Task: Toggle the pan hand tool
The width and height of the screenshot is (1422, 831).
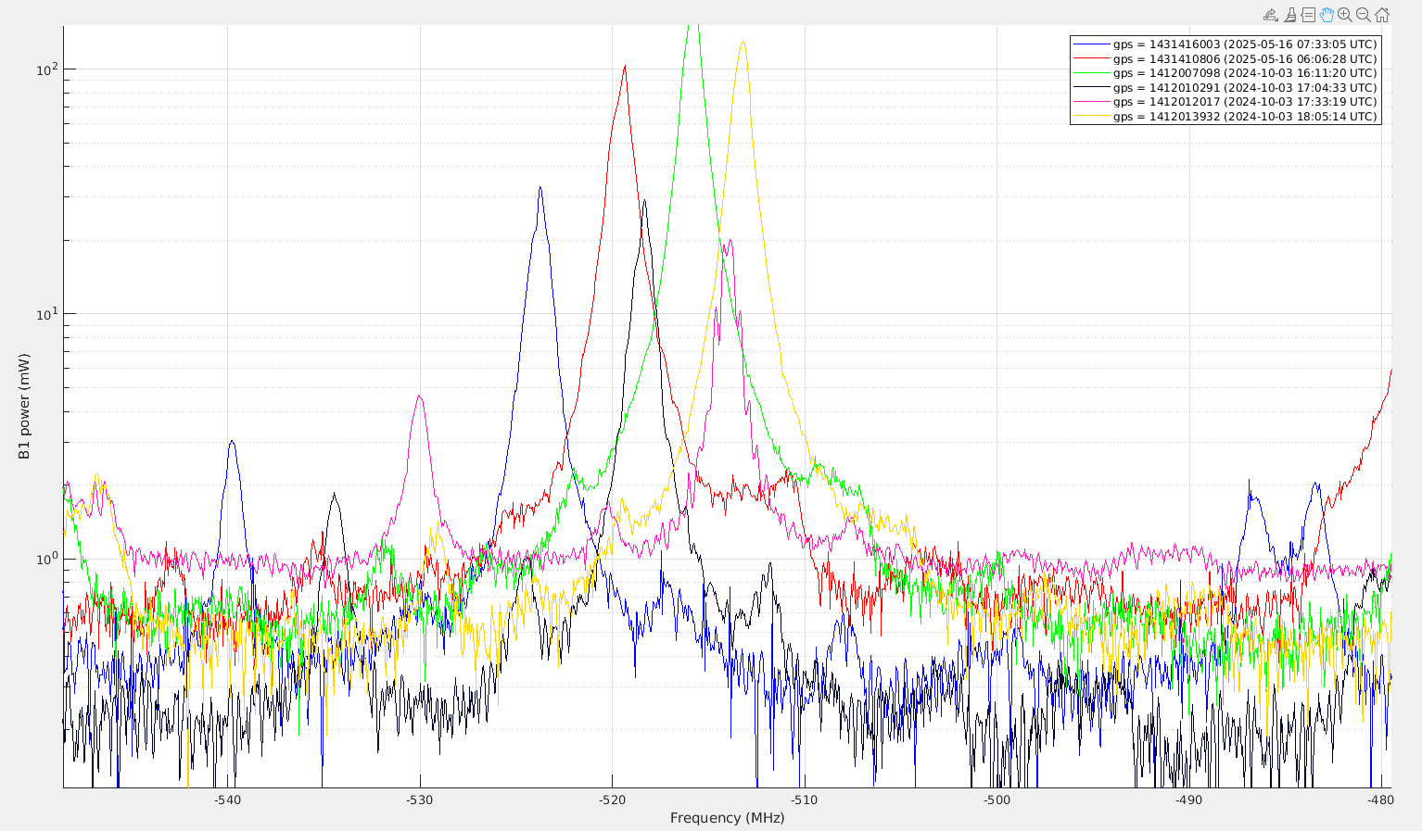Action: (1327, 15)
